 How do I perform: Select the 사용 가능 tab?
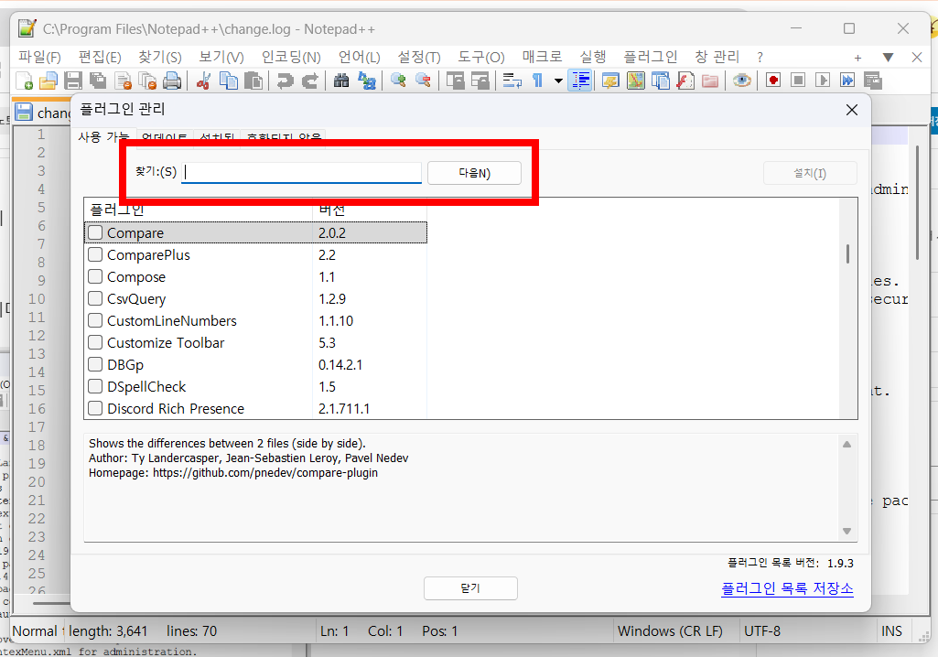(104, 137)
